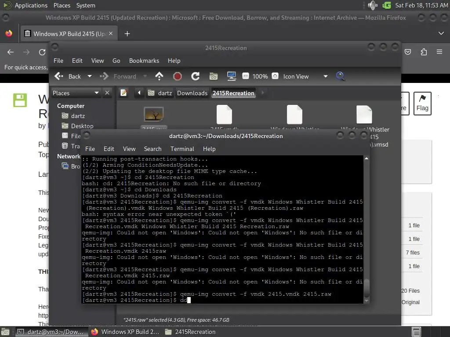
Task: Select 2415Recreation path bar button
Action: tap(233, 93)
